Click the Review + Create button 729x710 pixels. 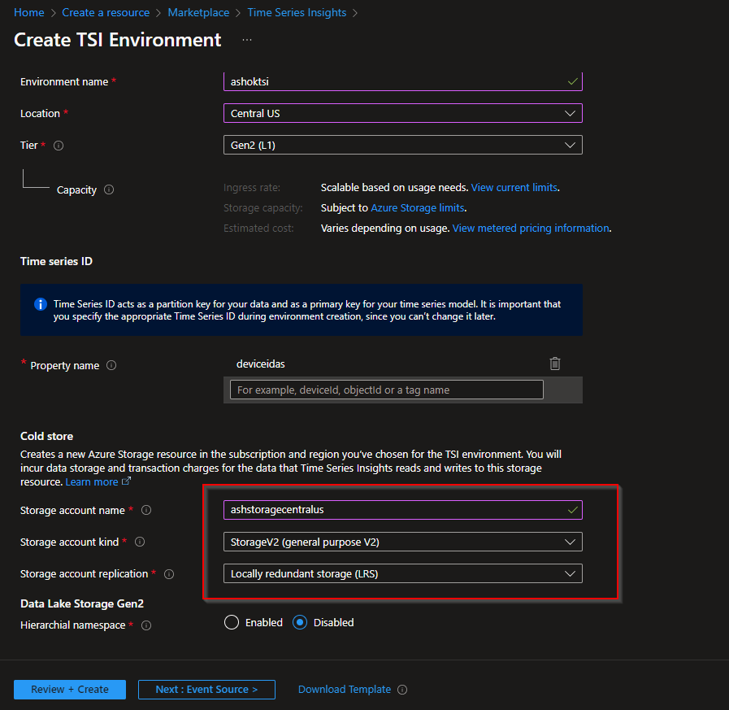[70, 690]
